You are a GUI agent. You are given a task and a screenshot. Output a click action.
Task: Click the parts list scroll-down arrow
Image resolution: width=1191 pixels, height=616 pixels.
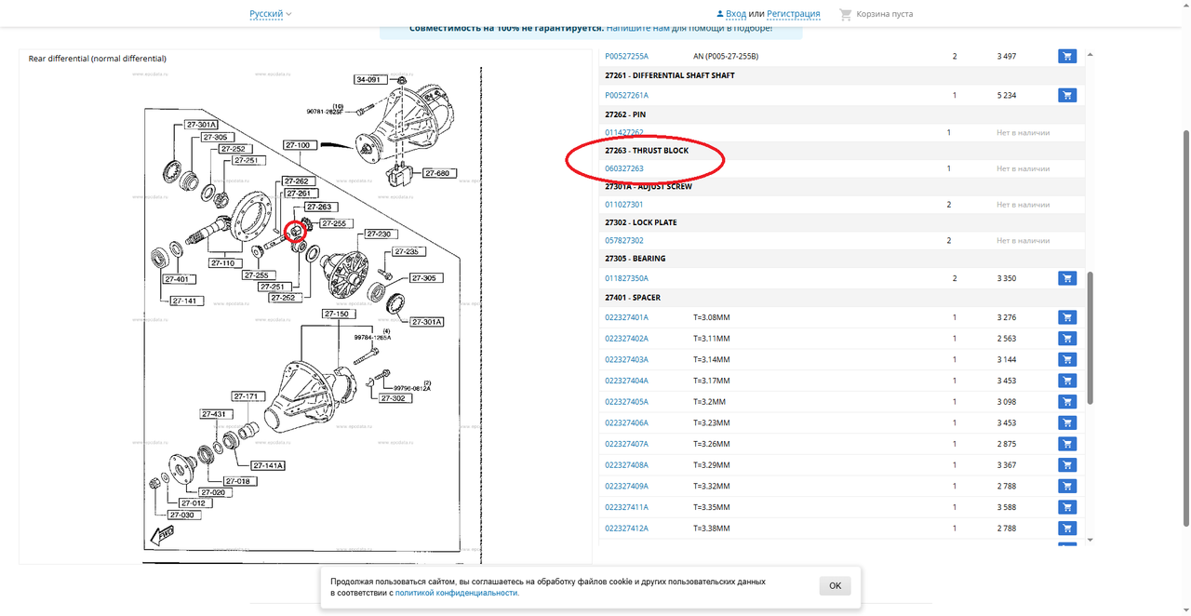(x=1091, y=540)
